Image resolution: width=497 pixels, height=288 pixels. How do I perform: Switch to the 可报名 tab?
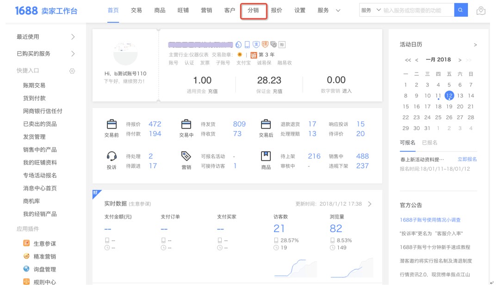pos(407,142)
